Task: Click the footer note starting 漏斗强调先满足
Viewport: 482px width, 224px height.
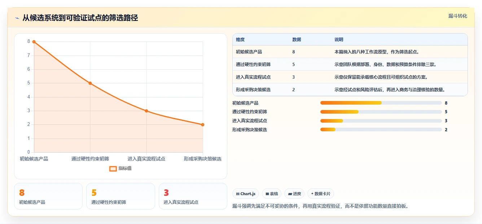Action: (x=320, y=206)
